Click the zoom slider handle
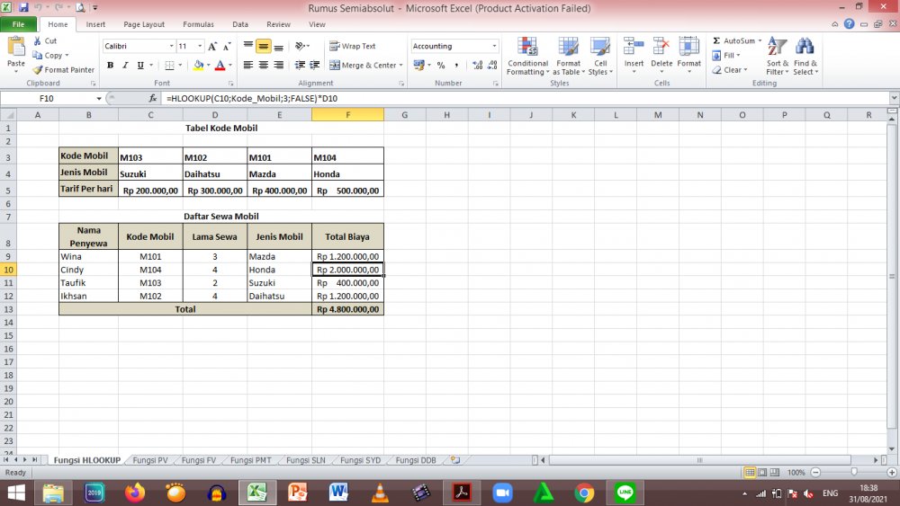The image size is (900, 506). pos(853,472)
